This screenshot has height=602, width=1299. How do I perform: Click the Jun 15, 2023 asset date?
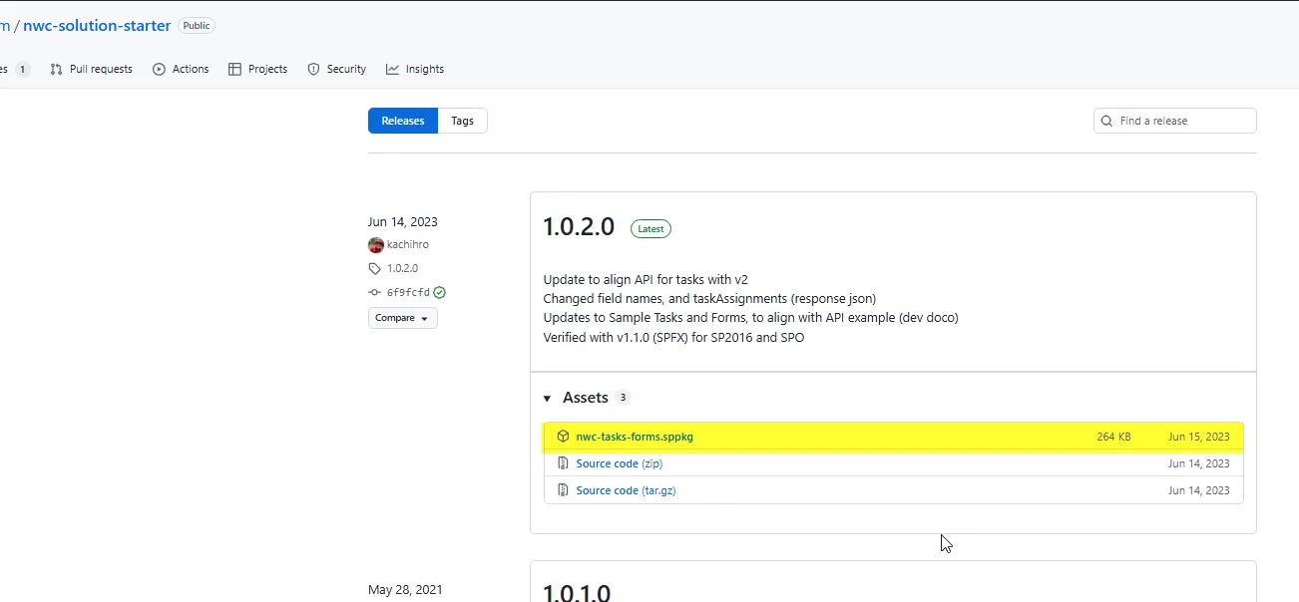[x=1199, y=437]
